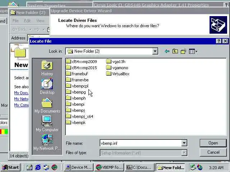Create a new folder in dialog
Viewport: 230px width, 172px height.
pyautogui.click(x=184, y=51)
